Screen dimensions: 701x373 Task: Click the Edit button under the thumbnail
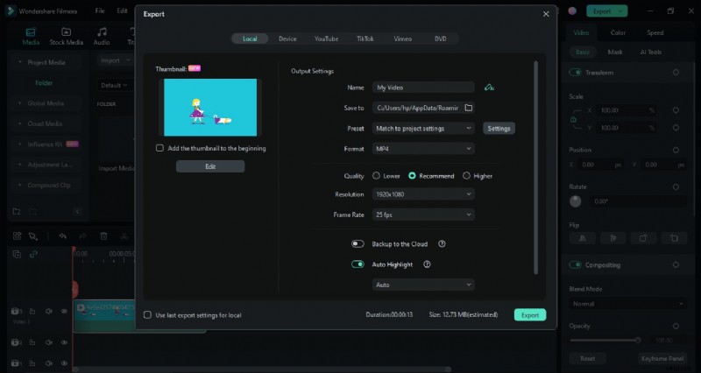[x=210, y=166]
